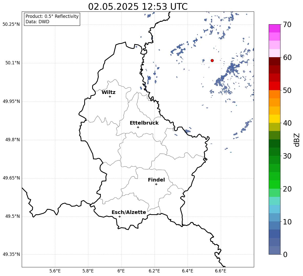Click the longitude label '6.2°E'
Screen dimensions: 303x276
[x=154, y=271]
